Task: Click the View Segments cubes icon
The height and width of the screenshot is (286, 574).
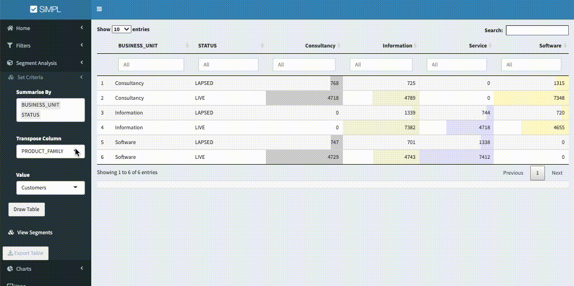Action: tap(11, 233)
